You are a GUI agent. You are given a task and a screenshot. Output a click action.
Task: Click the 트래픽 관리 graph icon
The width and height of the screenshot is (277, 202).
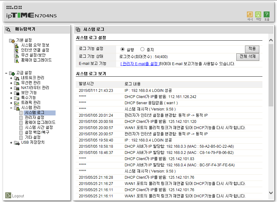point(16,103)
